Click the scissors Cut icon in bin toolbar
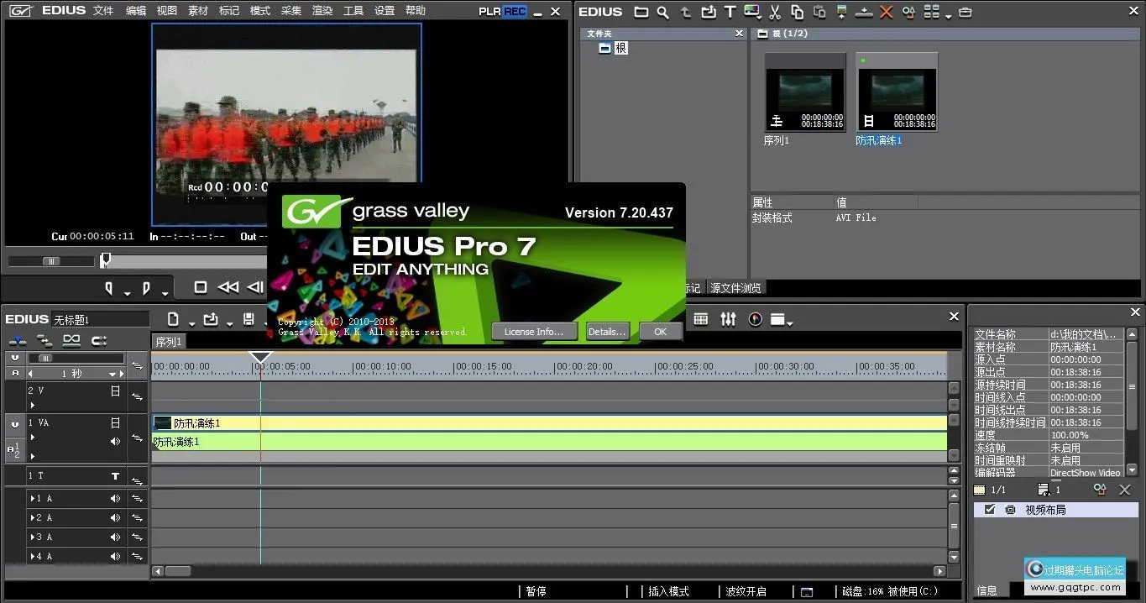Viewport: 1146px width, 603px height. (x=775, y=13)
